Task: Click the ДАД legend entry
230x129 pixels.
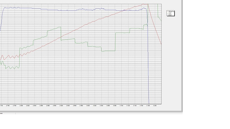Action: [x=170, y=15]
